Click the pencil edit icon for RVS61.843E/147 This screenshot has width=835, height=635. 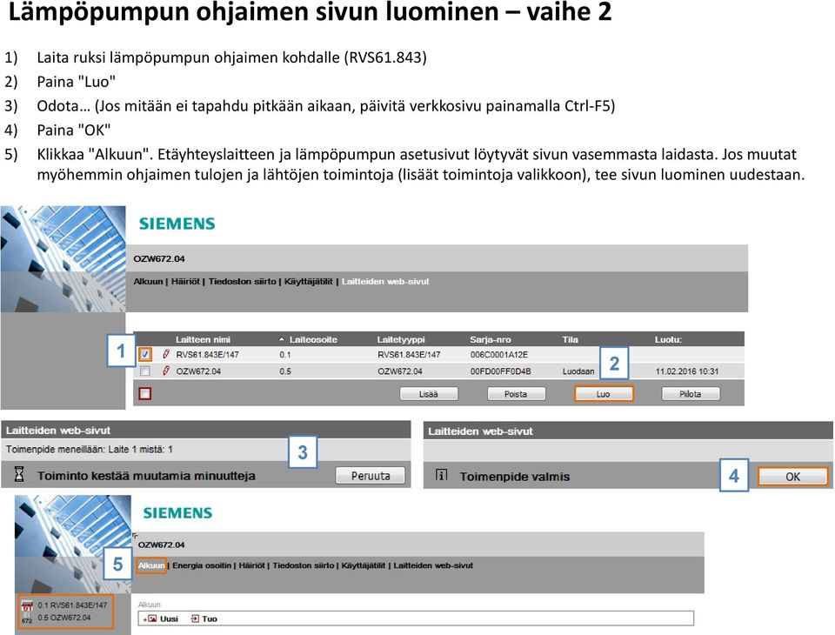point(166,354)
